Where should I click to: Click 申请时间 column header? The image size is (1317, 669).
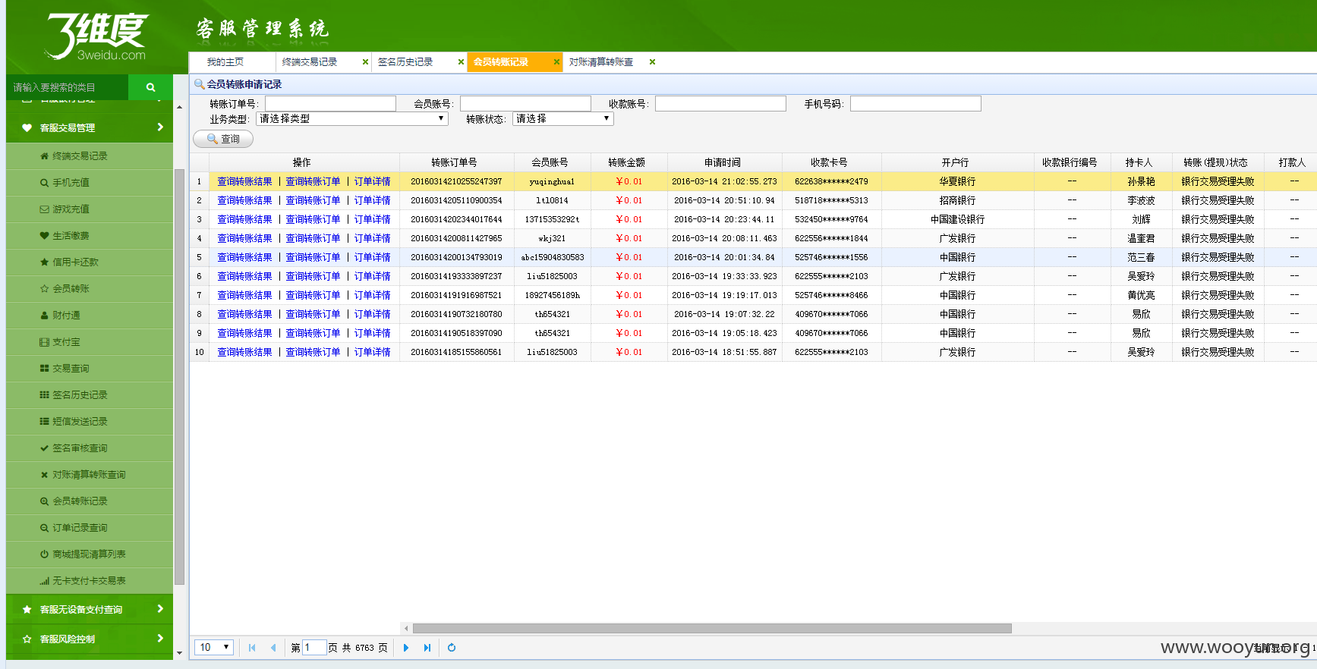724,162
